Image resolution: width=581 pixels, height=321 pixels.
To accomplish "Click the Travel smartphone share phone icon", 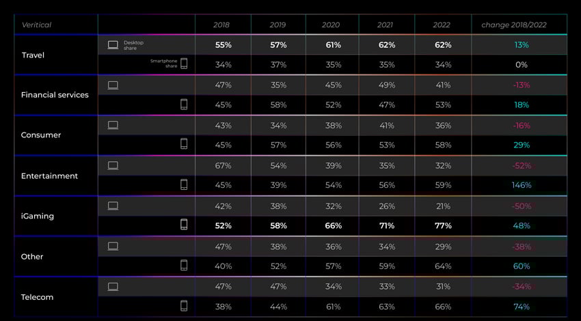I will (184, 64).
